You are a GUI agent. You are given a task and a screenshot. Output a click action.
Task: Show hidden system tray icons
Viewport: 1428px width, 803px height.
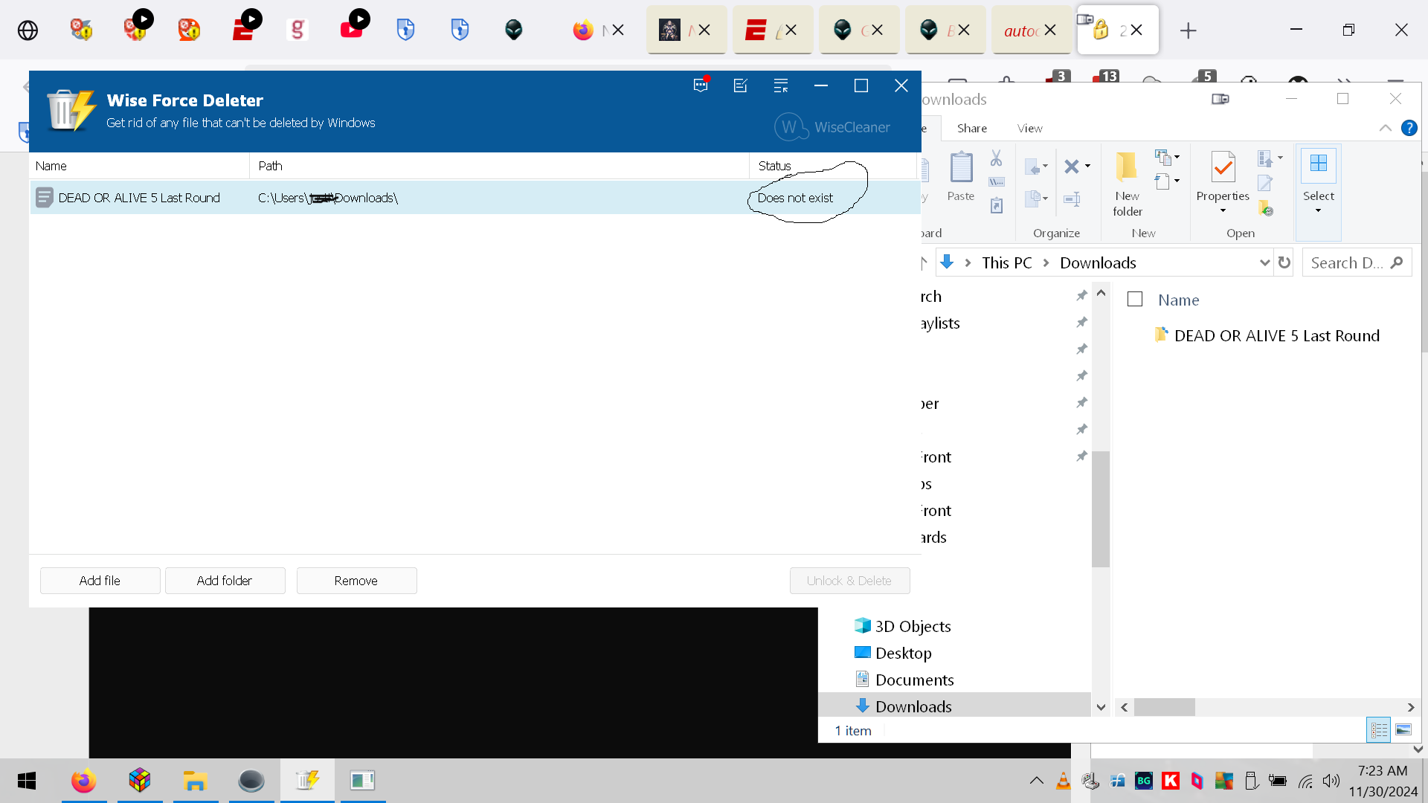1036,781
